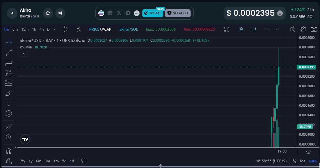
Task: Click the UPDATE token info button
Action: tap(153, 13)
